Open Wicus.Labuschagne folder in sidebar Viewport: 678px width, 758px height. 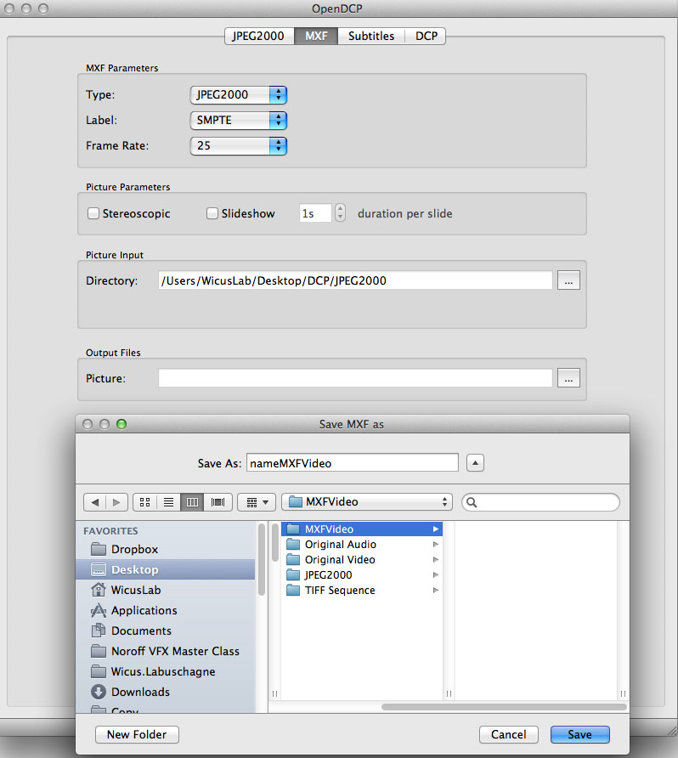(x=166, y=671)
